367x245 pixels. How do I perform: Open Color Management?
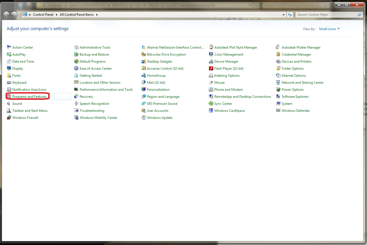[229, 54]
